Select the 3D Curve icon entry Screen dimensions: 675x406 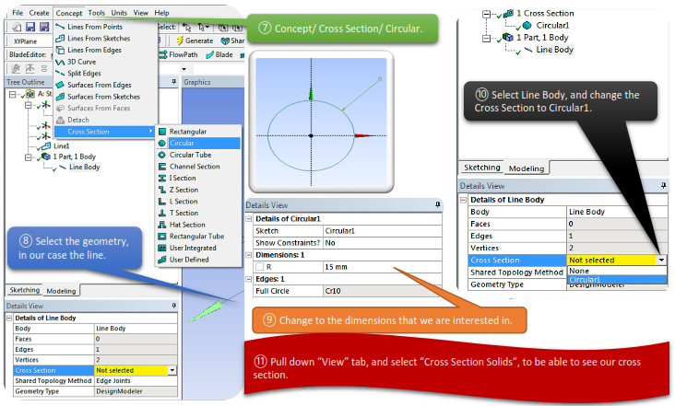[x=60, y=61]
